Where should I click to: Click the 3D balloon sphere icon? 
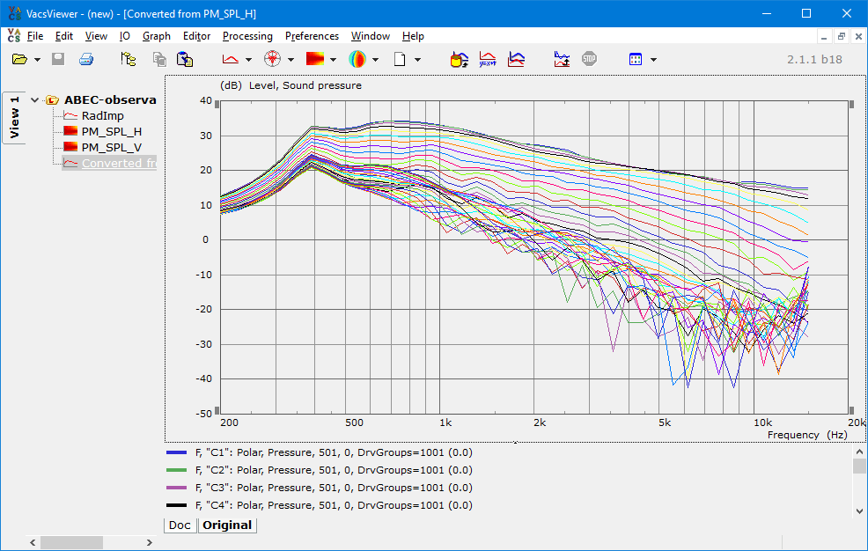click(x=357, y=59)
